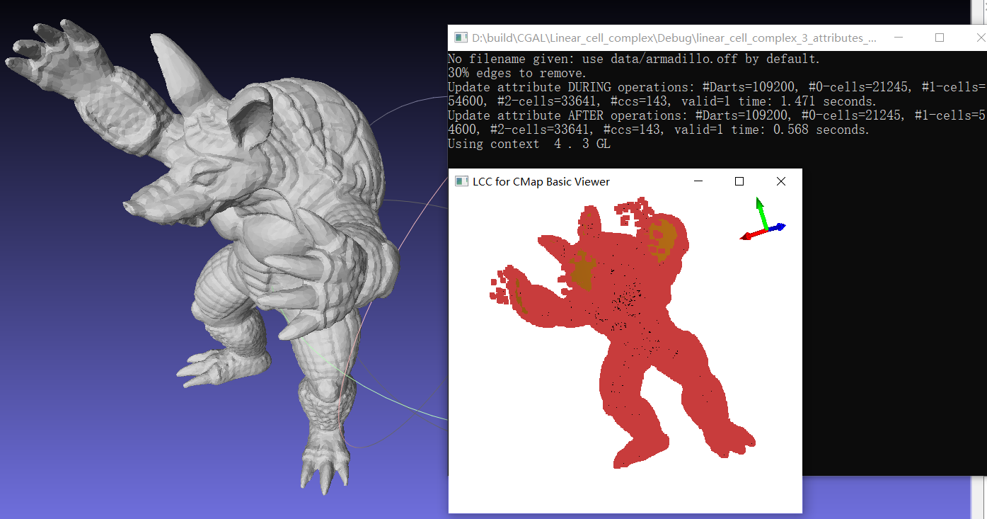987x519 pixels.
Task: Click the 'Using context 4 . 3 GL' line
Action: pyautogui.click(x=529, y=144)
